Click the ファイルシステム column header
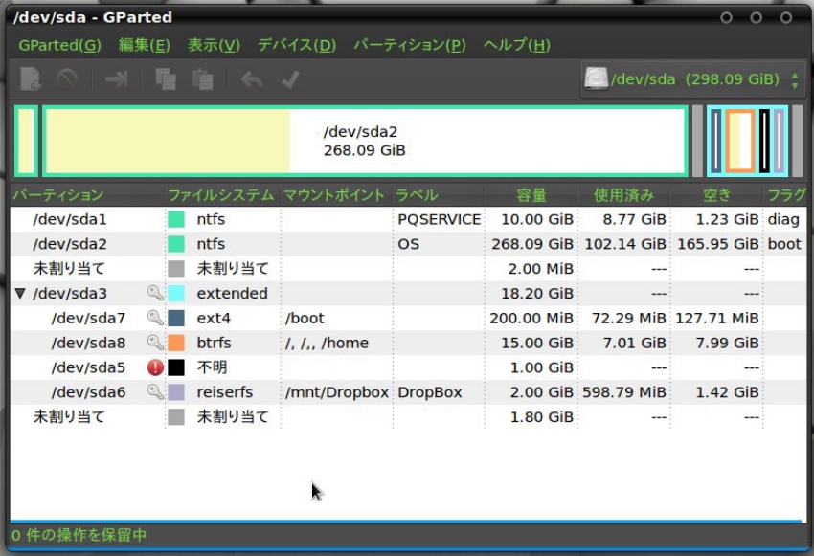This screenshot has width=814, height=556. [x=222, y=195]
